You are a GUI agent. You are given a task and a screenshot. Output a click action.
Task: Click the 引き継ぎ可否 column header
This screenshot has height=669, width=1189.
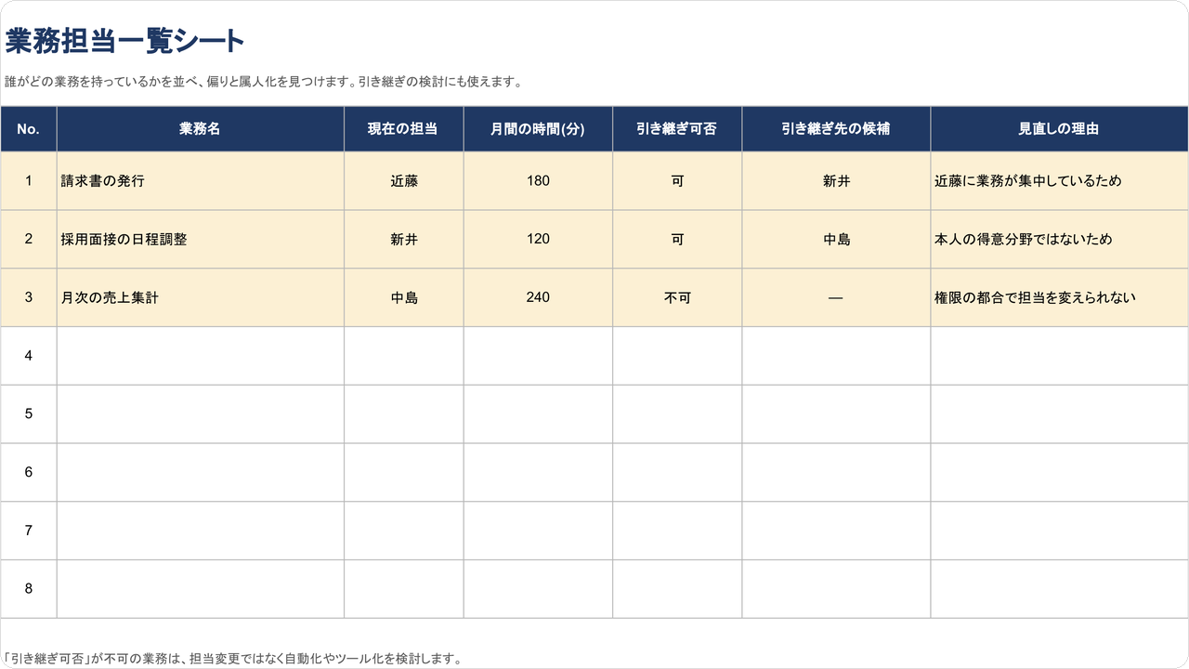tap(677, 129)
